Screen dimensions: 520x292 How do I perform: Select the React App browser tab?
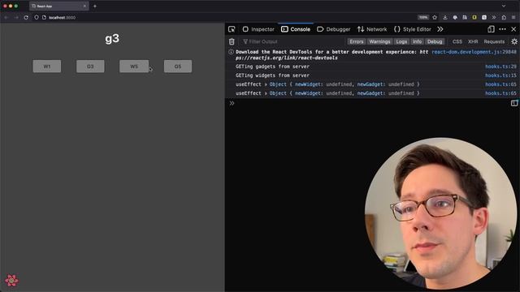58,6
